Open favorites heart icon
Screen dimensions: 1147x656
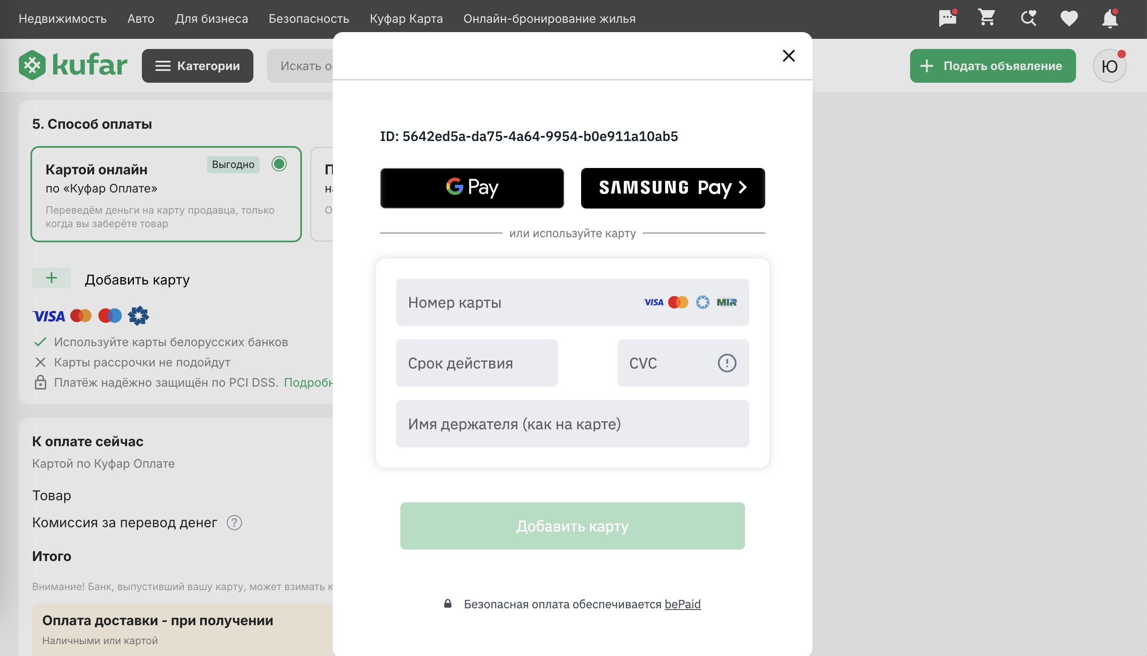click(1069, 19)
